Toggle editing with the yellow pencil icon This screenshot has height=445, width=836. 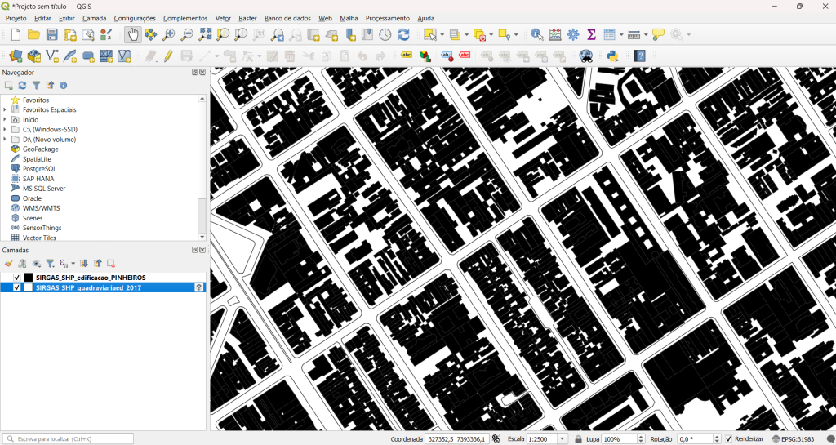tap(168, 56)
